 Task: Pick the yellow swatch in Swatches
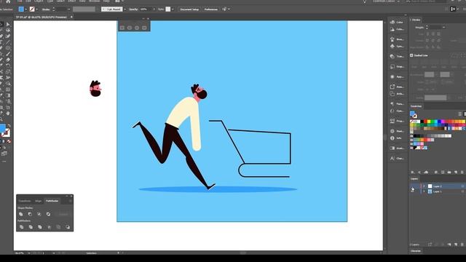tap(429, 122)
